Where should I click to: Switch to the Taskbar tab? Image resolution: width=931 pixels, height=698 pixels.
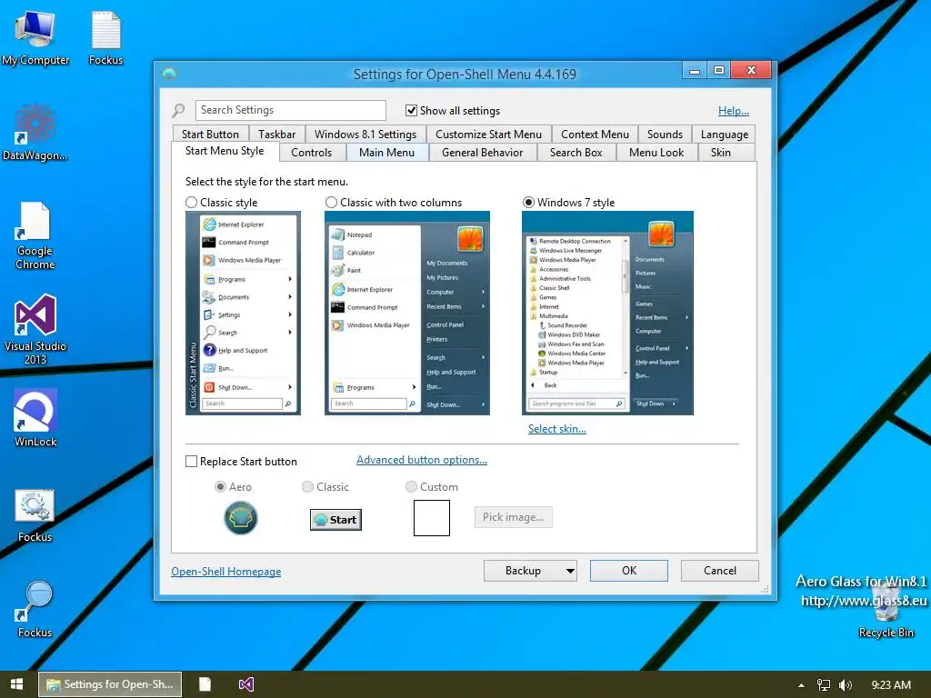[x=276, y=135]
